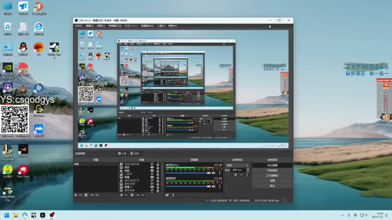Viewport: 392px width, 220px height.
Task: Toggle lock icon of 图像 source
Action: tap(158, 177)
